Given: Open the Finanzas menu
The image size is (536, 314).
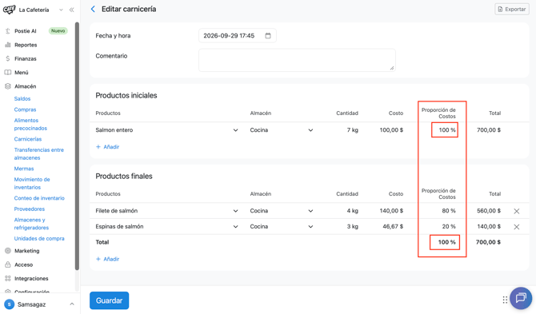Looking at the screenshot, I should (x=26, y=58).
